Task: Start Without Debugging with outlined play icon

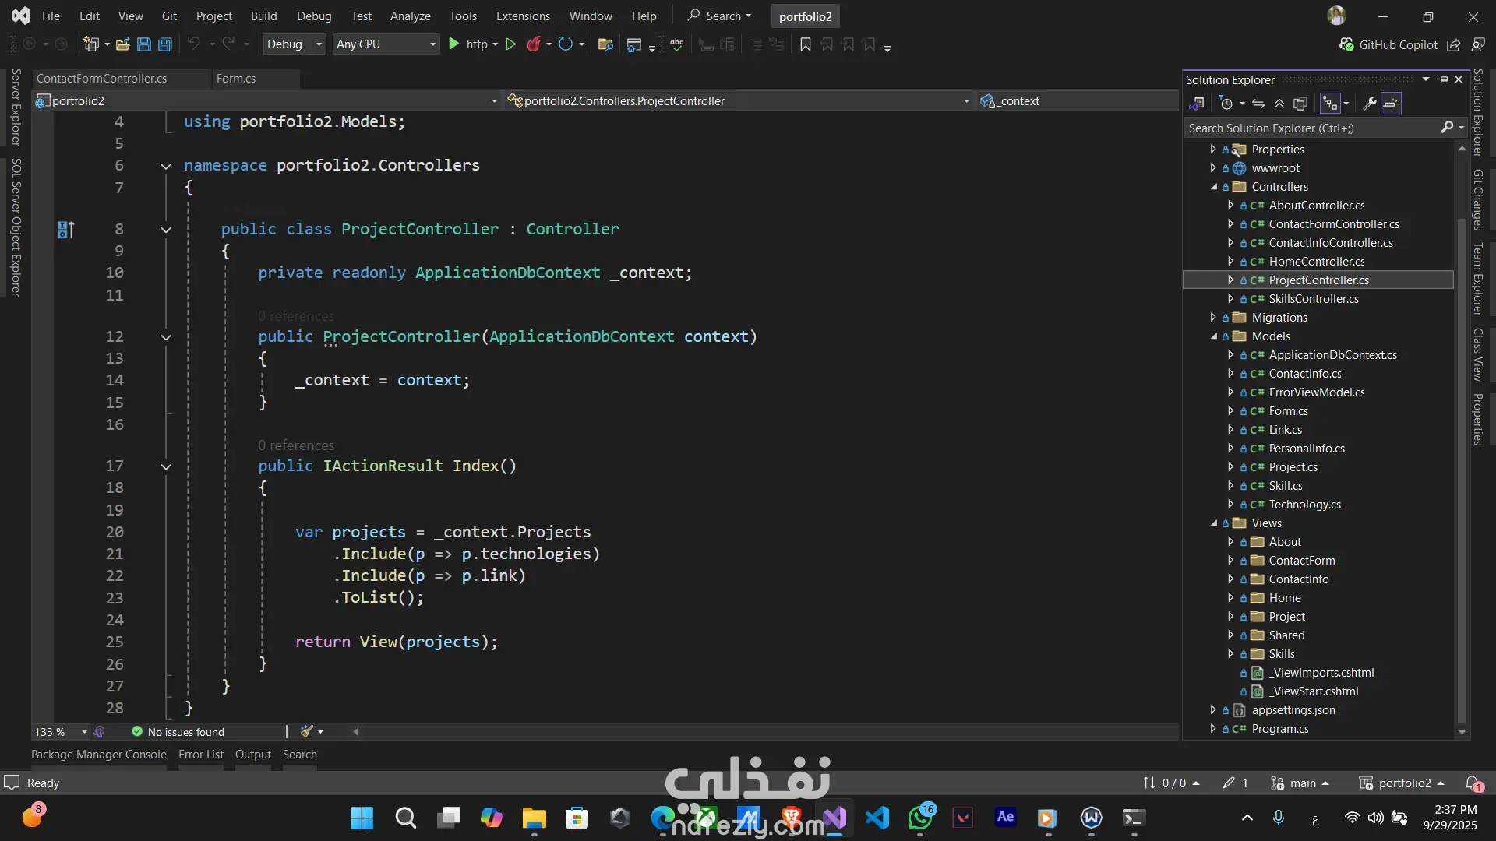Action: pos(510,44)
